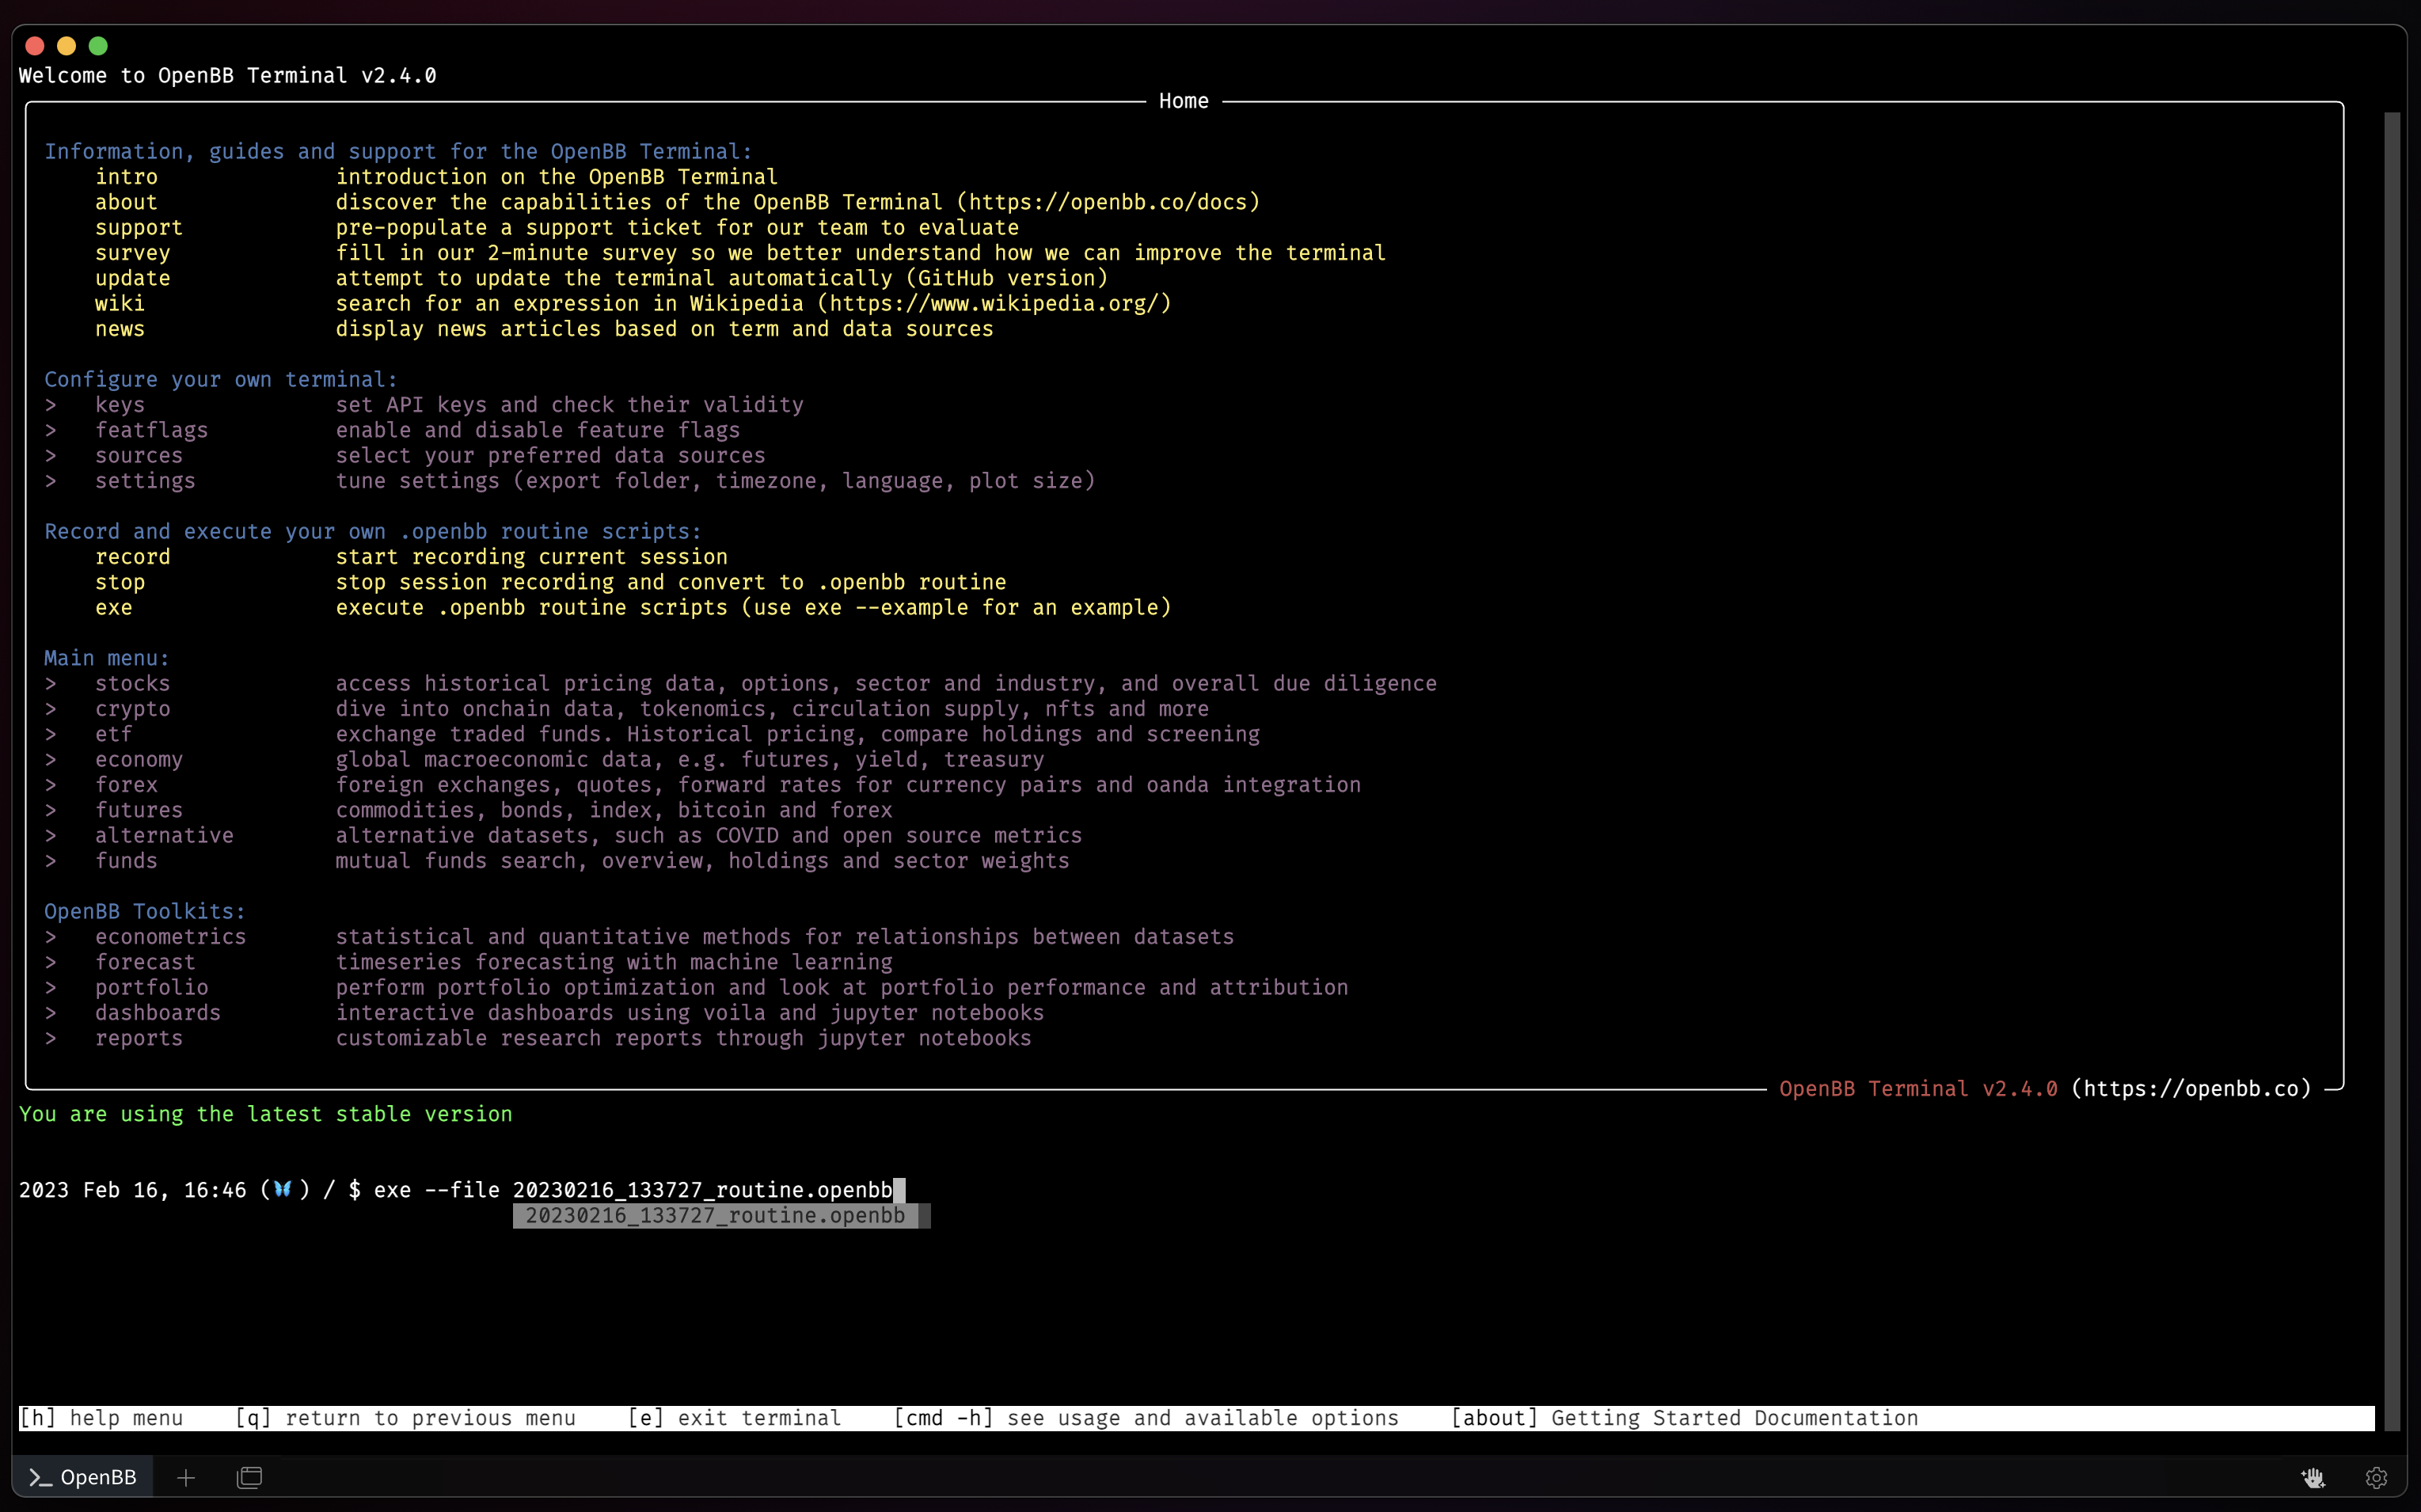This screenshot has width=2421, height=1512.
Task: Click the "econometrics" toolkit entry
Action: point(170,936)
